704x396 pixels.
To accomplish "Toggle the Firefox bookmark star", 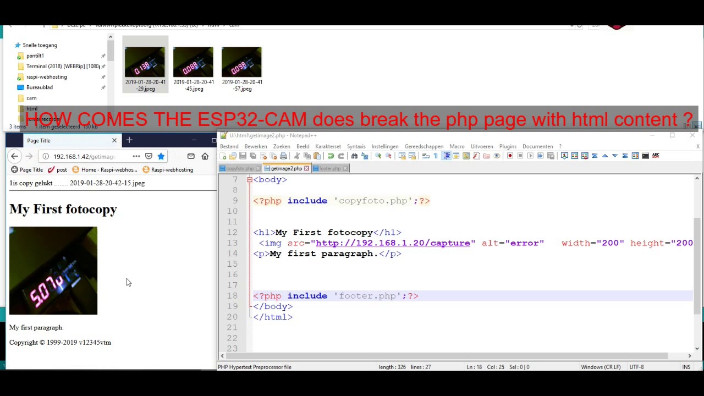I will coord(161,156).
